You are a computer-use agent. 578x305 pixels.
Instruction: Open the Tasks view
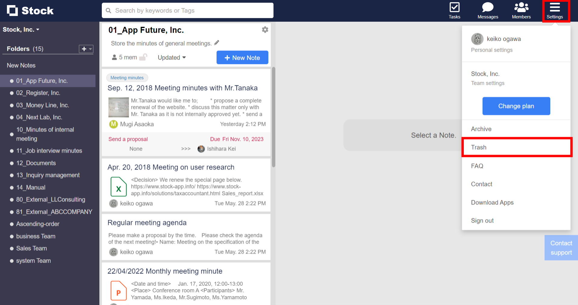pyautogui.click(x=454, y=10)
